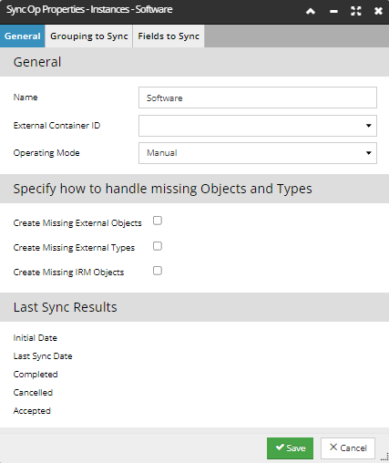Screen dimensions: 389x463
Task: Maximize the dialog with the expand icon
Action: click(x=356, y=11)
